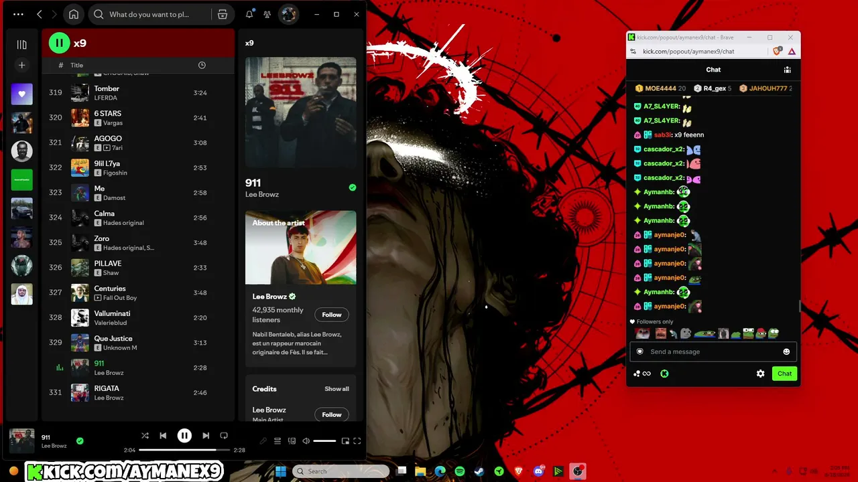Select track 6 STARS by Vargas
858x482 pixels.
[138, 118]
